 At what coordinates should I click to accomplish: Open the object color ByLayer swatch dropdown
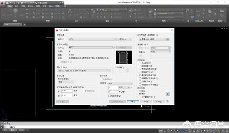[171, 10]
